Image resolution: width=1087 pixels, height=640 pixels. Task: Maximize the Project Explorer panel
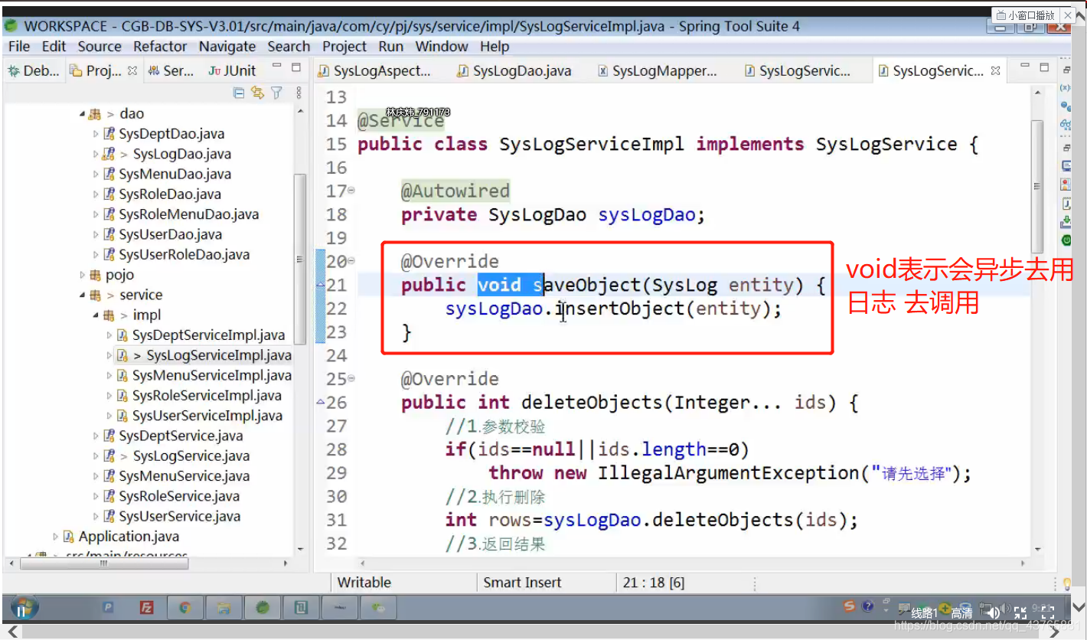click(x=296, y=68)
